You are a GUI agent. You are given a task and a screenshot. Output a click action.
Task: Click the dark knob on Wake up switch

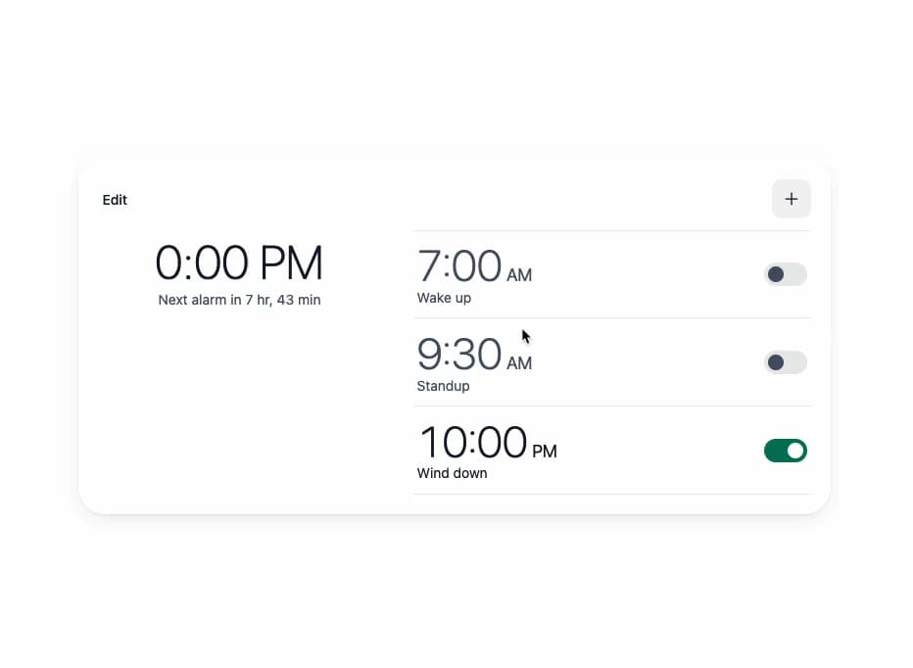click(776, 274)
